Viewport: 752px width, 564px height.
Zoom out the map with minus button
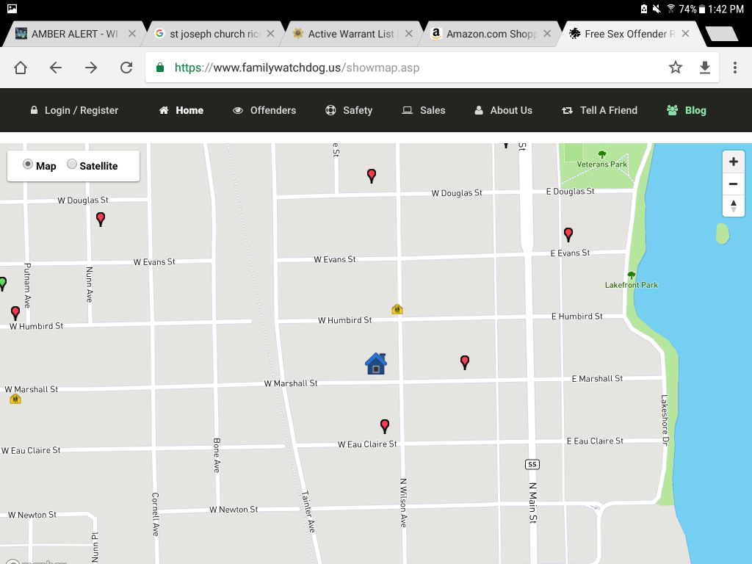pyautogui.click(x=733, y=184)
